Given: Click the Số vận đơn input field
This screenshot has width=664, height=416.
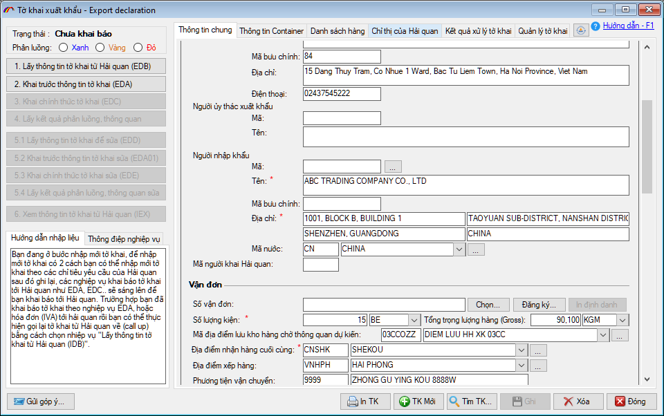Looking at the screenshot, I should click(384, 305).
